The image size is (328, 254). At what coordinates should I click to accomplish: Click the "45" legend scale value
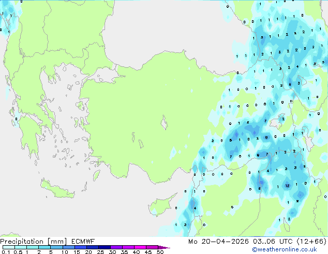pyautogui.click(x=148, y=252)
